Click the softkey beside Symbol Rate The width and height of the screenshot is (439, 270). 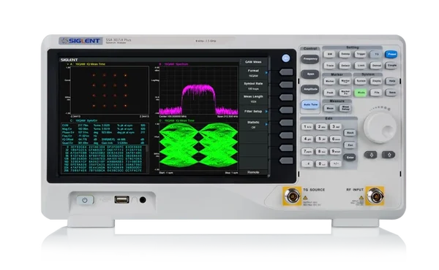click(286, 85)
